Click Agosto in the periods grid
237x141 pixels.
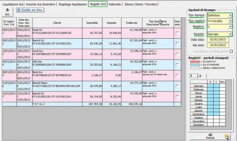tap(198, 111)
